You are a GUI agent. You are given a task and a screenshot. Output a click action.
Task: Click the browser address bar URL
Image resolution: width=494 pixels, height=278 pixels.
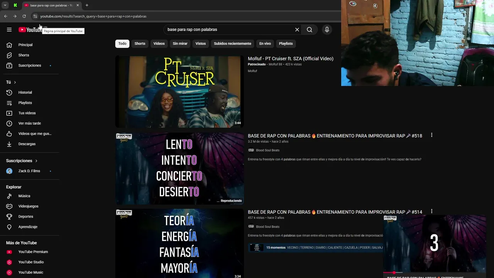[x=93, y=16]
